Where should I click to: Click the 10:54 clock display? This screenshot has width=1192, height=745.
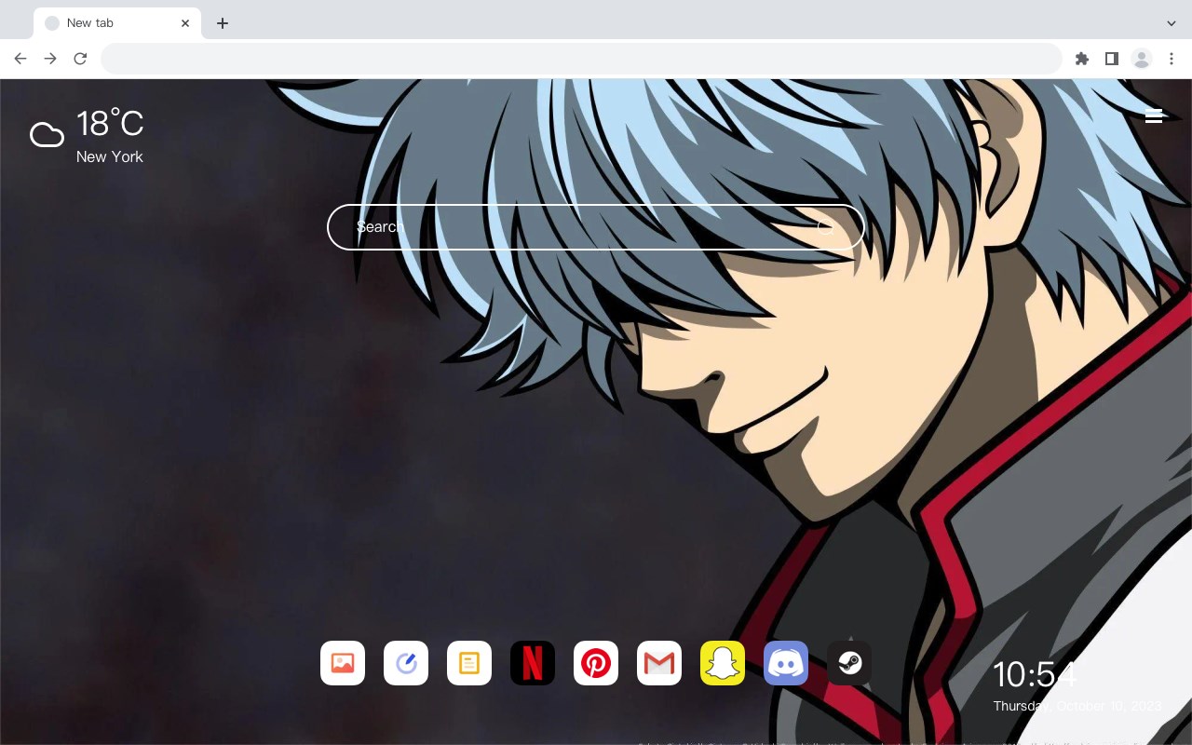1035,675
